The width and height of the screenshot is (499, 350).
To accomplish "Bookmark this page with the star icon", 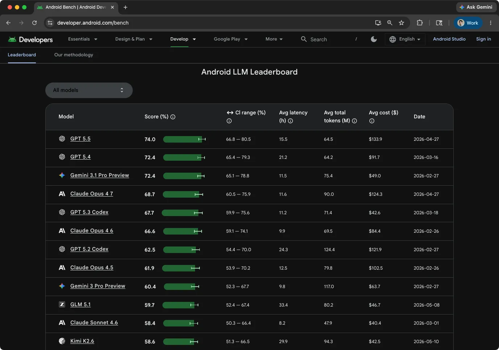I will tap(401, 23).
